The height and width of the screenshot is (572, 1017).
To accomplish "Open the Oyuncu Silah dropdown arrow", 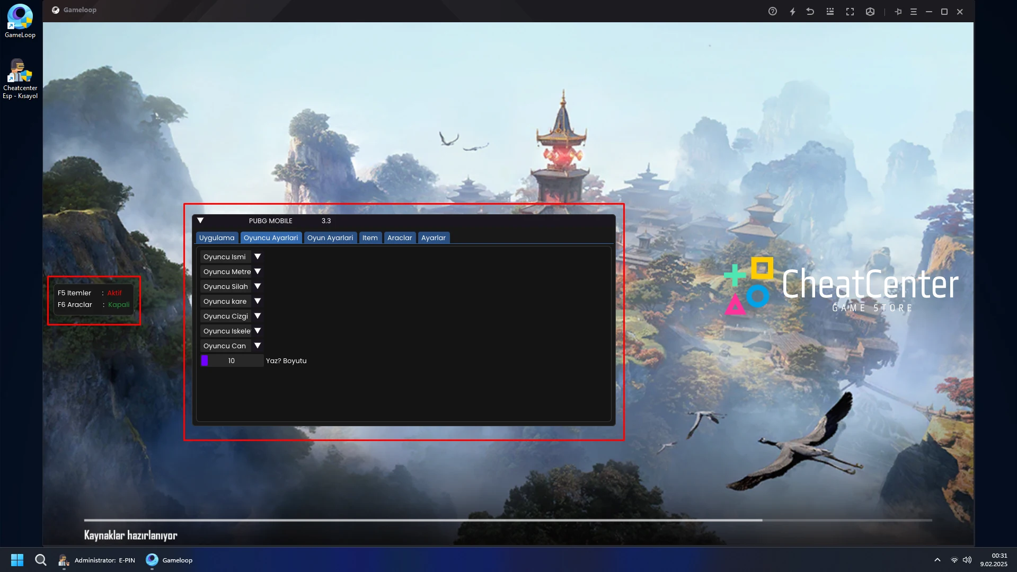I will [x=258, y=286].
